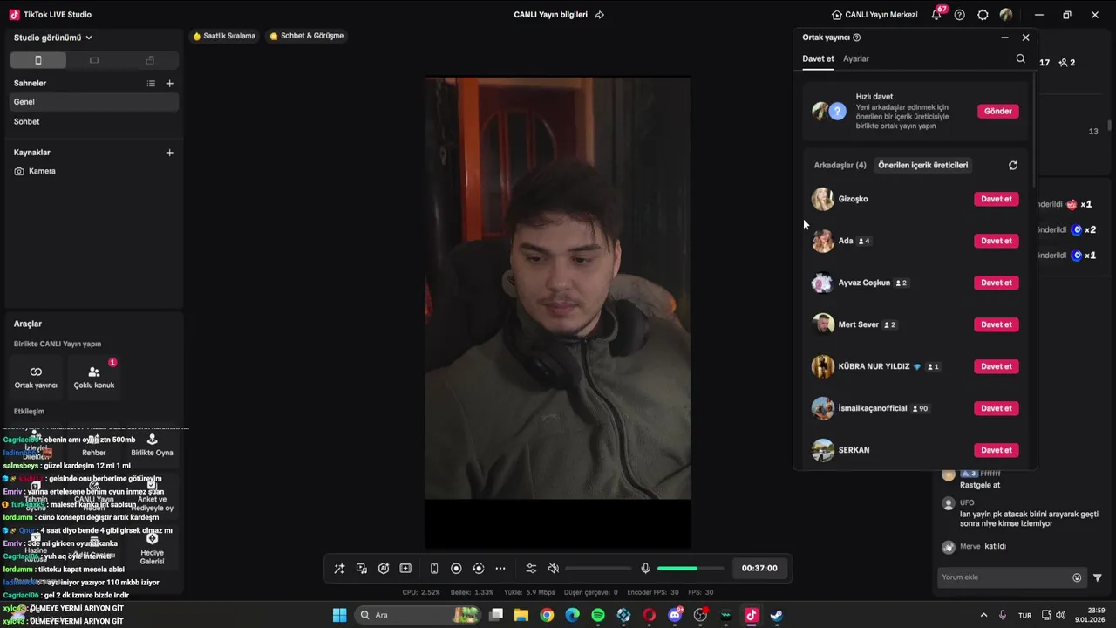Screen dimensions: 1116x628
Task: Select the Sohbet scene
Action: coord(94,122)
